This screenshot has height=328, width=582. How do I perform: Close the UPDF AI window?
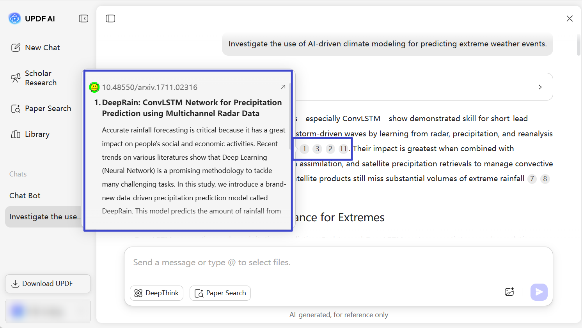570,19
